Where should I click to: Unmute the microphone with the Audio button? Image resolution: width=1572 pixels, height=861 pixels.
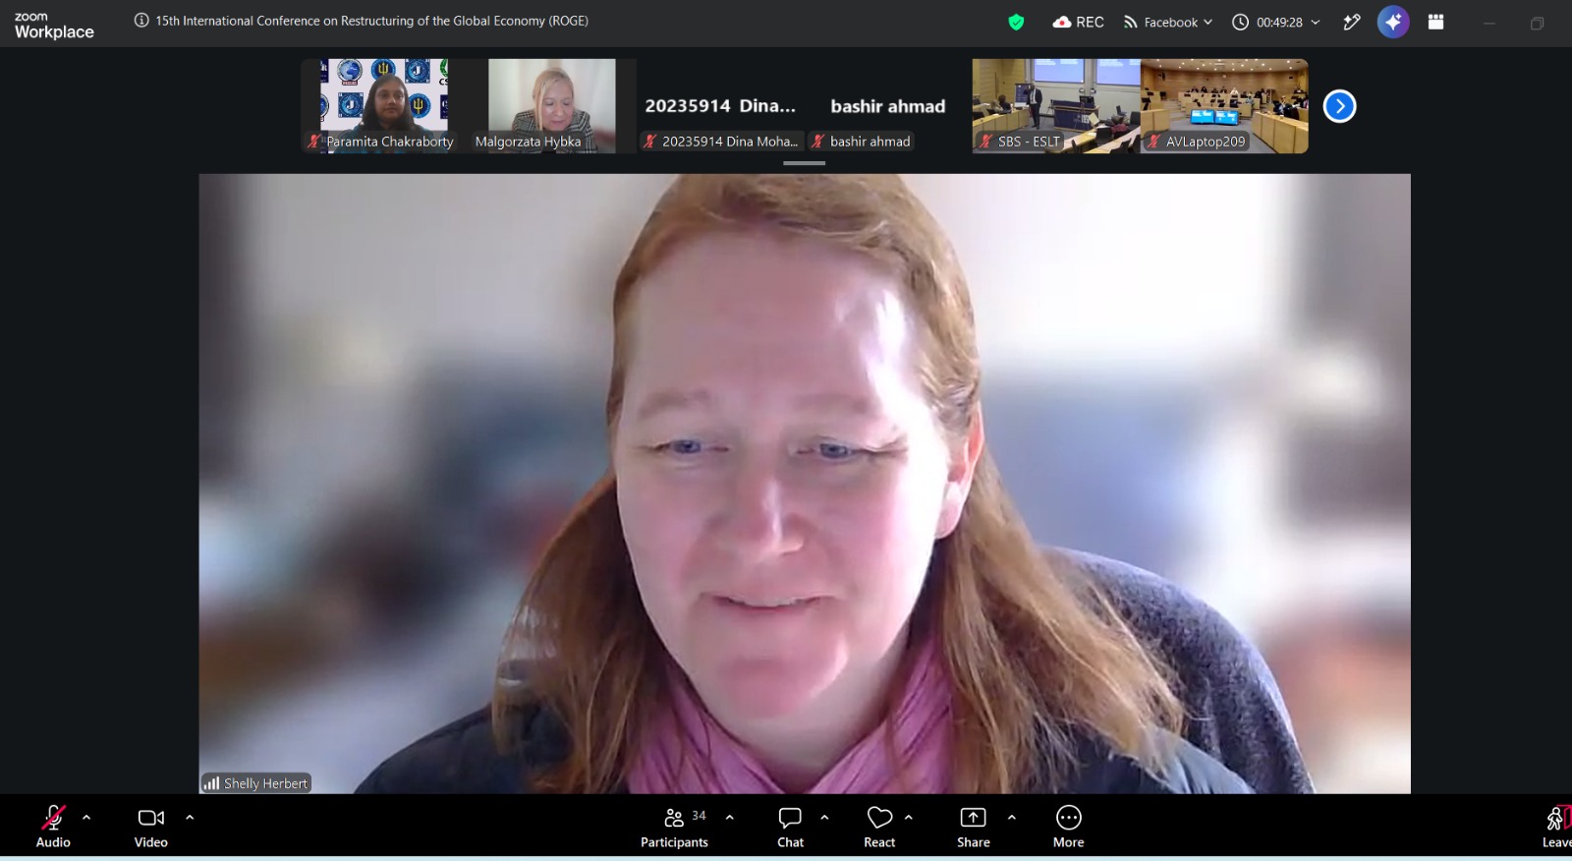[53, 828]
